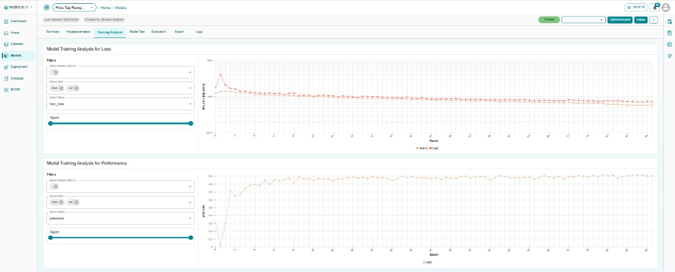
Task: Click the Home breadcrumb link
Action: click(105, 8)
